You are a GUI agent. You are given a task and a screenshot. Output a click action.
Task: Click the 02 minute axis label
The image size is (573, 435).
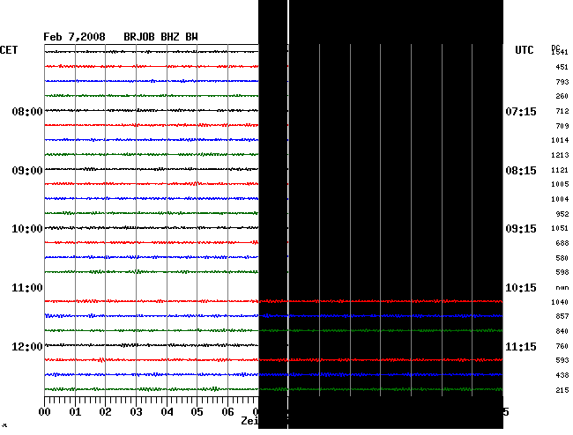105,412
